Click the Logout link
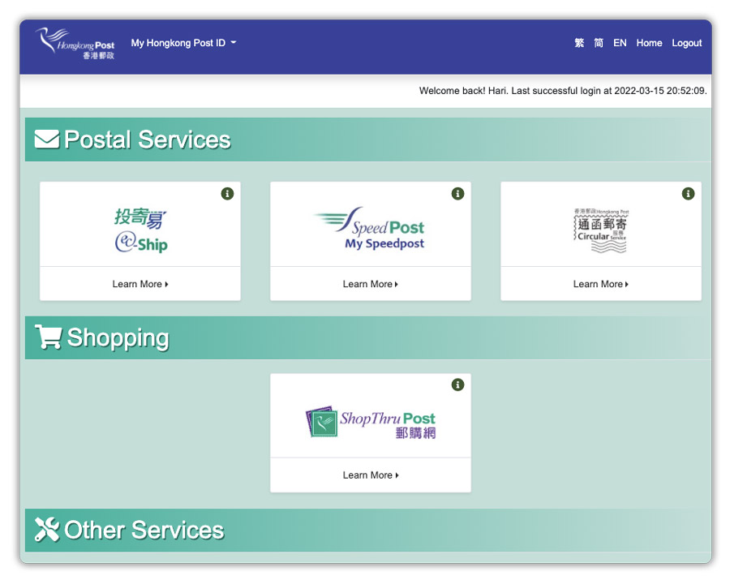The height and width of the screenshot is (580, 730). click(x=686, y=43)
